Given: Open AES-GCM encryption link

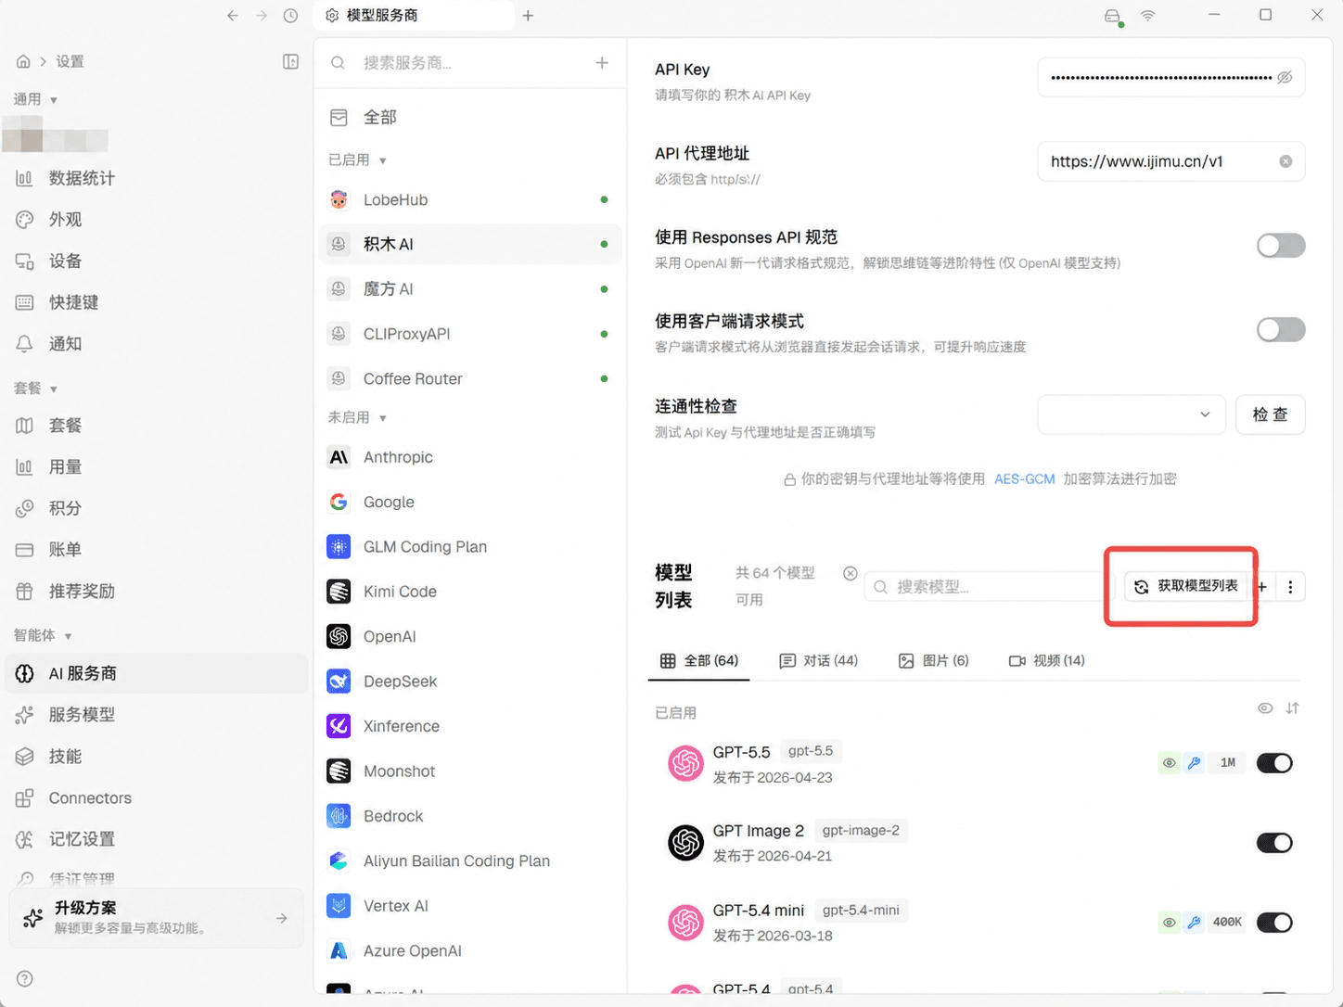Looking at the screenshot, I should click(1024, 479).
